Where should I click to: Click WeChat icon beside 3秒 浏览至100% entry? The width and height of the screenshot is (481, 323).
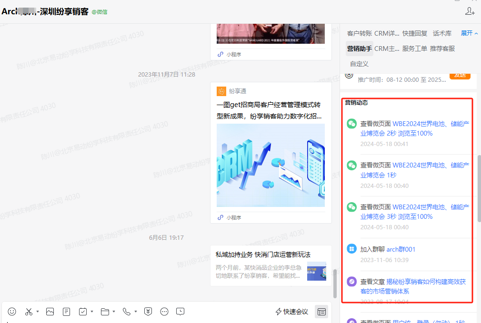tap(351, 207)
